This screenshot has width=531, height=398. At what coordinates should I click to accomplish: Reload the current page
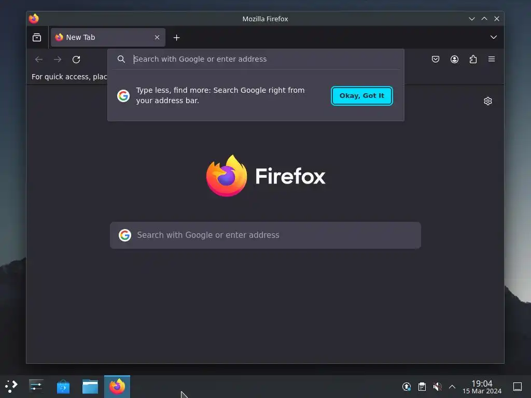76,59
